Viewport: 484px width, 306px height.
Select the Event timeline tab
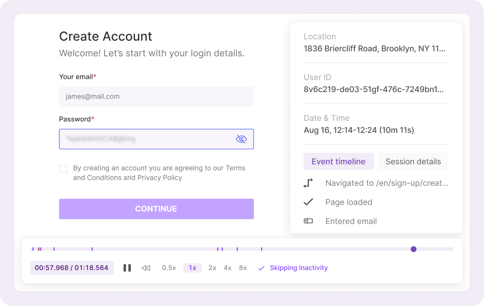pos(338,161)
